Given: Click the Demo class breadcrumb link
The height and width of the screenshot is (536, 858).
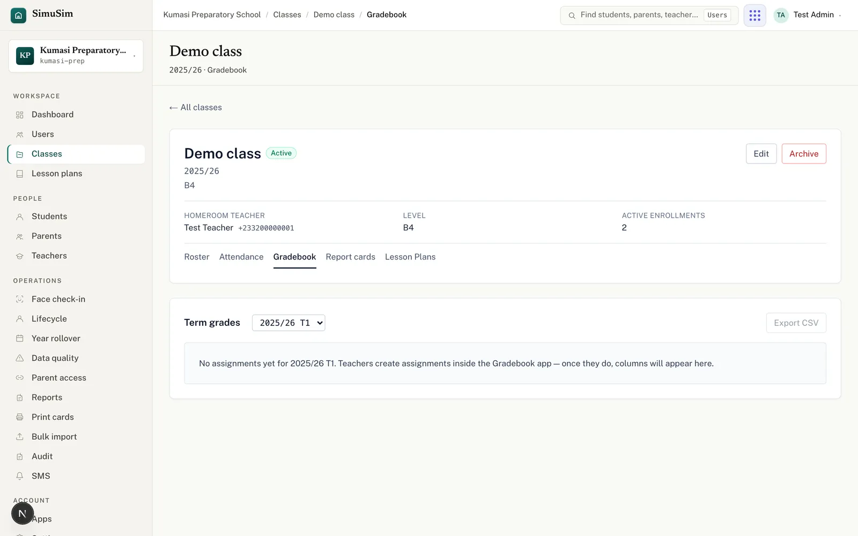Looking at the screenshot, I should point(334,15).
